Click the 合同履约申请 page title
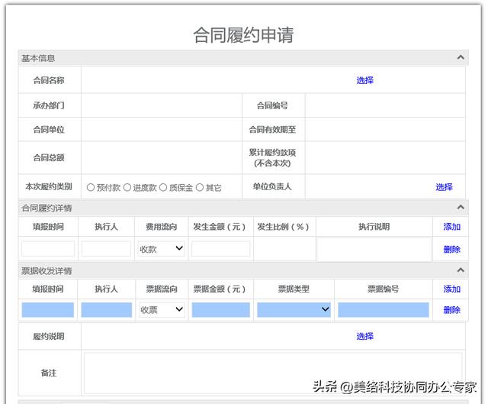The width and height of the screenshot is (488, 404). tap(243, 34)
